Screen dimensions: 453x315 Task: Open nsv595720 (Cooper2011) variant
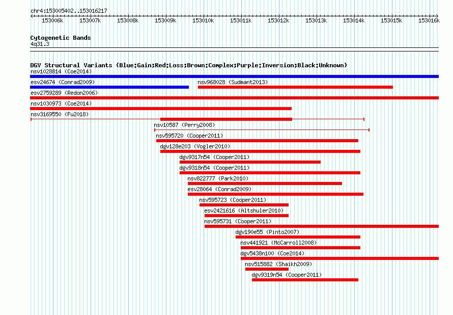point(189,136)
